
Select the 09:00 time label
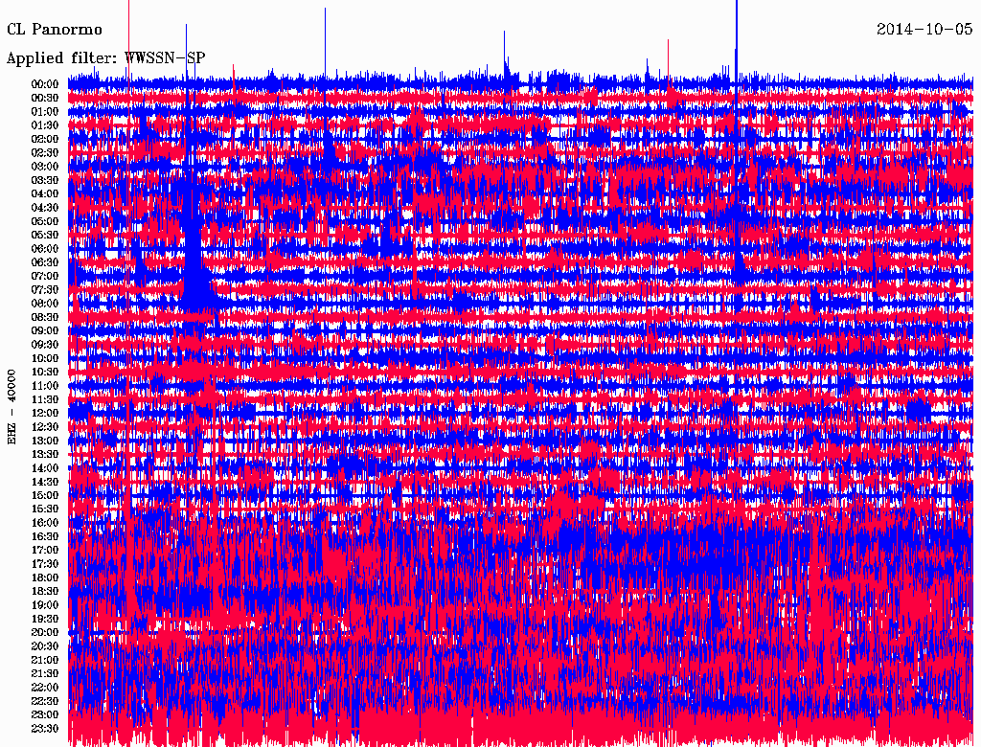click(45, 331)
